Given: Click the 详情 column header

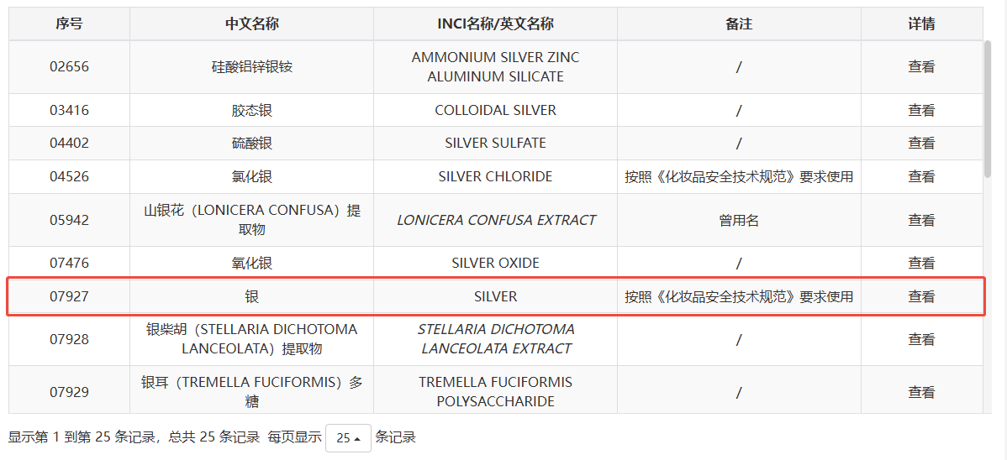Looking at the screenshot, I should [x=921, y=24].
